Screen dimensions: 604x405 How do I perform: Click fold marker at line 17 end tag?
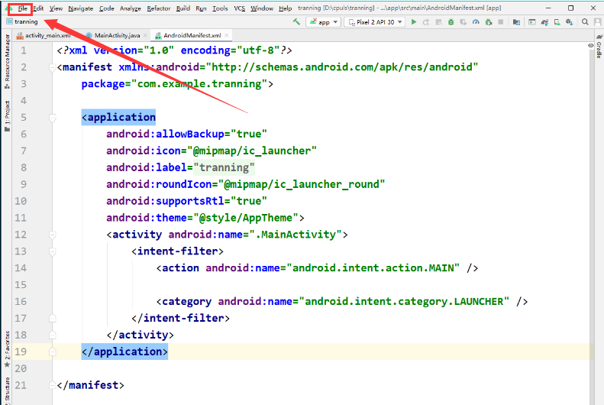coord(53,319)
